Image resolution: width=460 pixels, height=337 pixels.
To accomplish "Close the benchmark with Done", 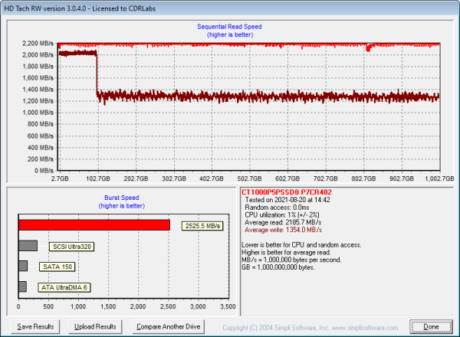I will (x=432, y=326).
